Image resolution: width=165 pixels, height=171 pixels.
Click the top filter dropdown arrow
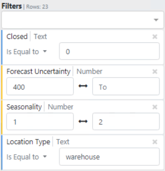(156, 20)
